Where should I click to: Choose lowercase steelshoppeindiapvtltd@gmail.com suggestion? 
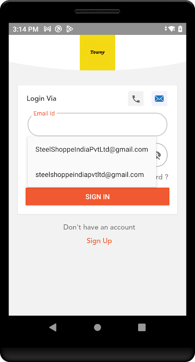tap(92, 175)
